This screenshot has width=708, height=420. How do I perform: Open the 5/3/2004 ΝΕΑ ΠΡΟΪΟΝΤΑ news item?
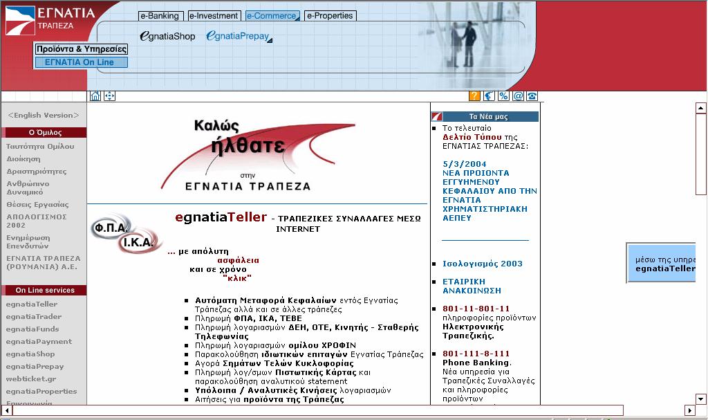tap(490, 191)
